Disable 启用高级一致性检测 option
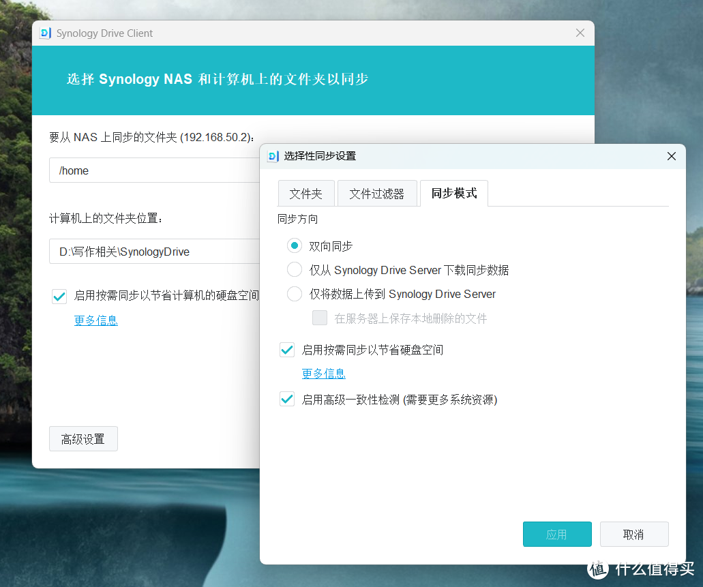The image size is (703, 587). [x=286, y=399]
